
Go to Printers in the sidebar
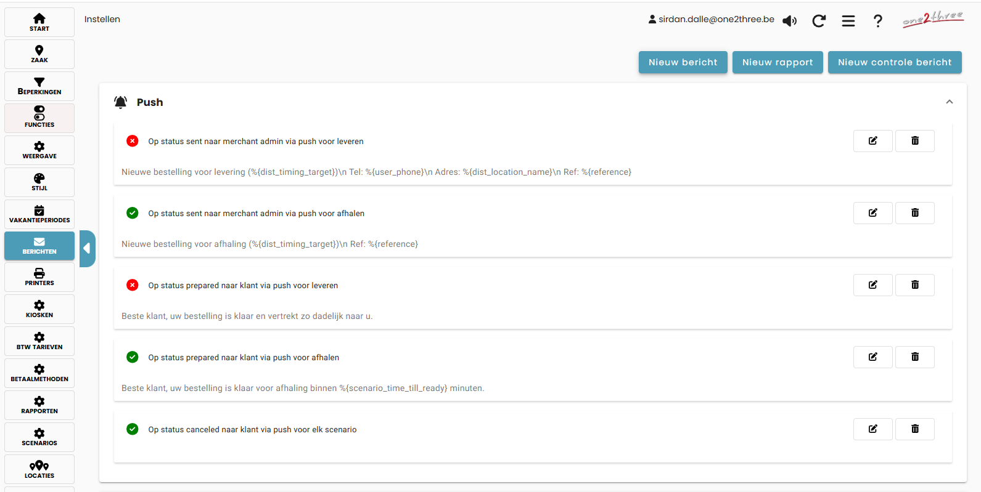(39, 277)
